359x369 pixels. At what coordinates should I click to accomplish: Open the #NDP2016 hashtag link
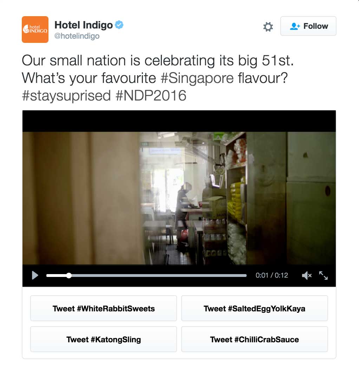click(x=151, y=96)
